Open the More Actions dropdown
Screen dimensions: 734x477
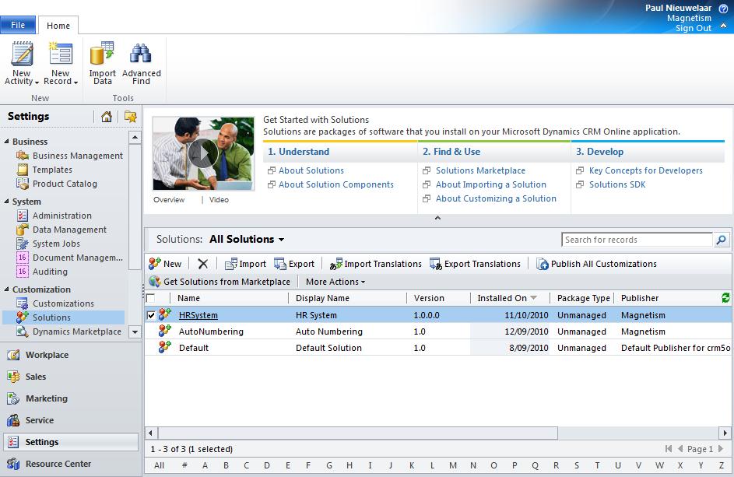335,282
